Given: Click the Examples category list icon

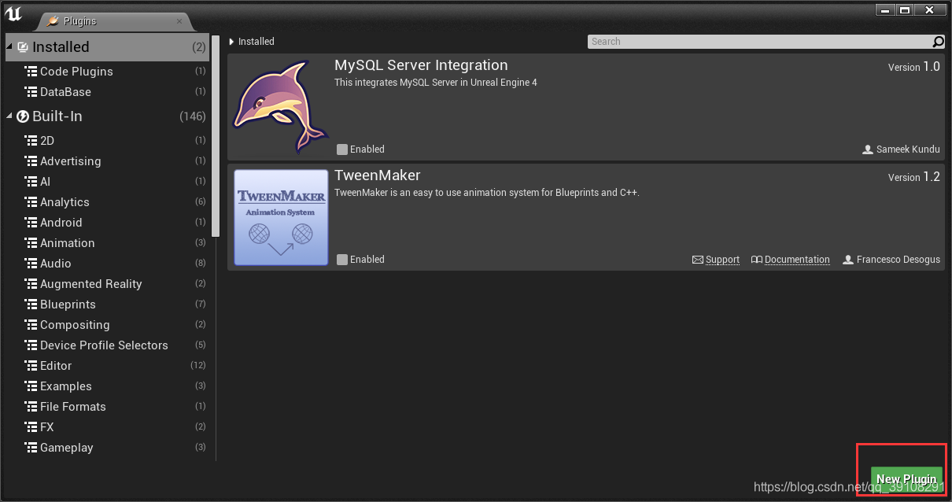Looking at the screenshot, I should 31,386.
